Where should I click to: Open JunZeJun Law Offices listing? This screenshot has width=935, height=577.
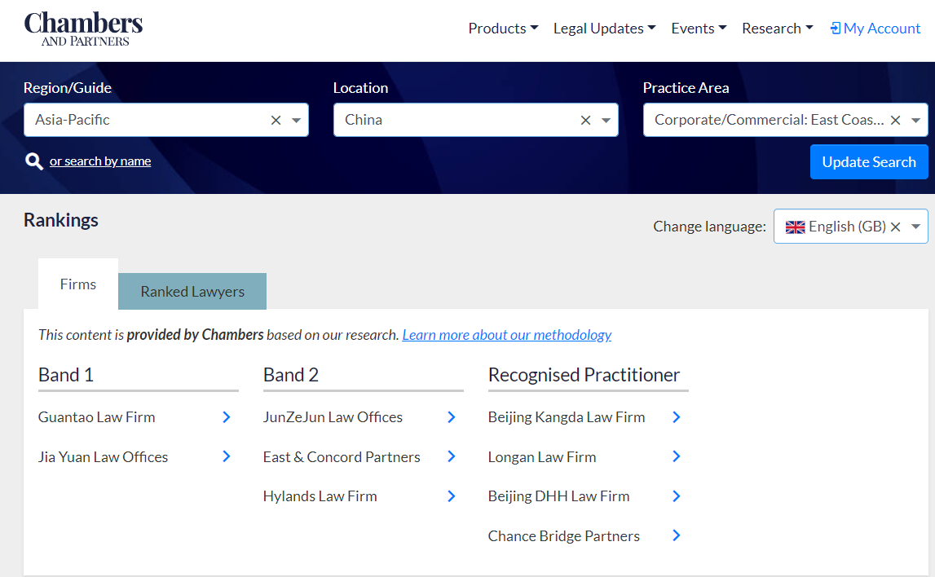[333, 417]
